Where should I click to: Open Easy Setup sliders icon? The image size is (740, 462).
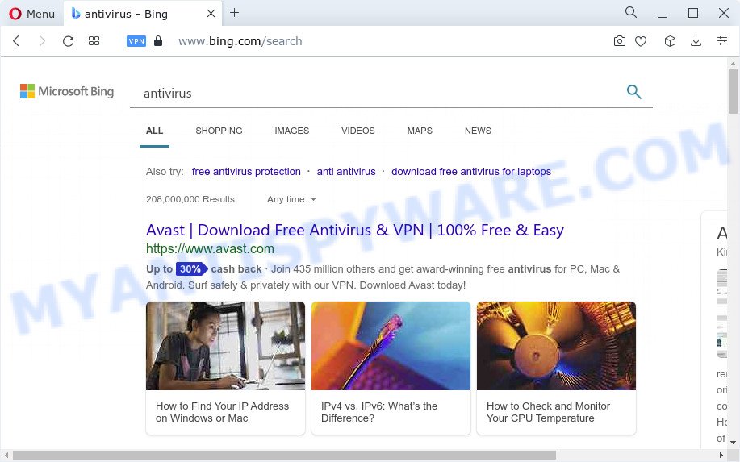point(722,41)
